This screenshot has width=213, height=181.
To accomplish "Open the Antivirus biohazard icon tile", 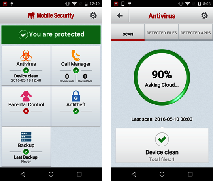I will coord(26,56).
